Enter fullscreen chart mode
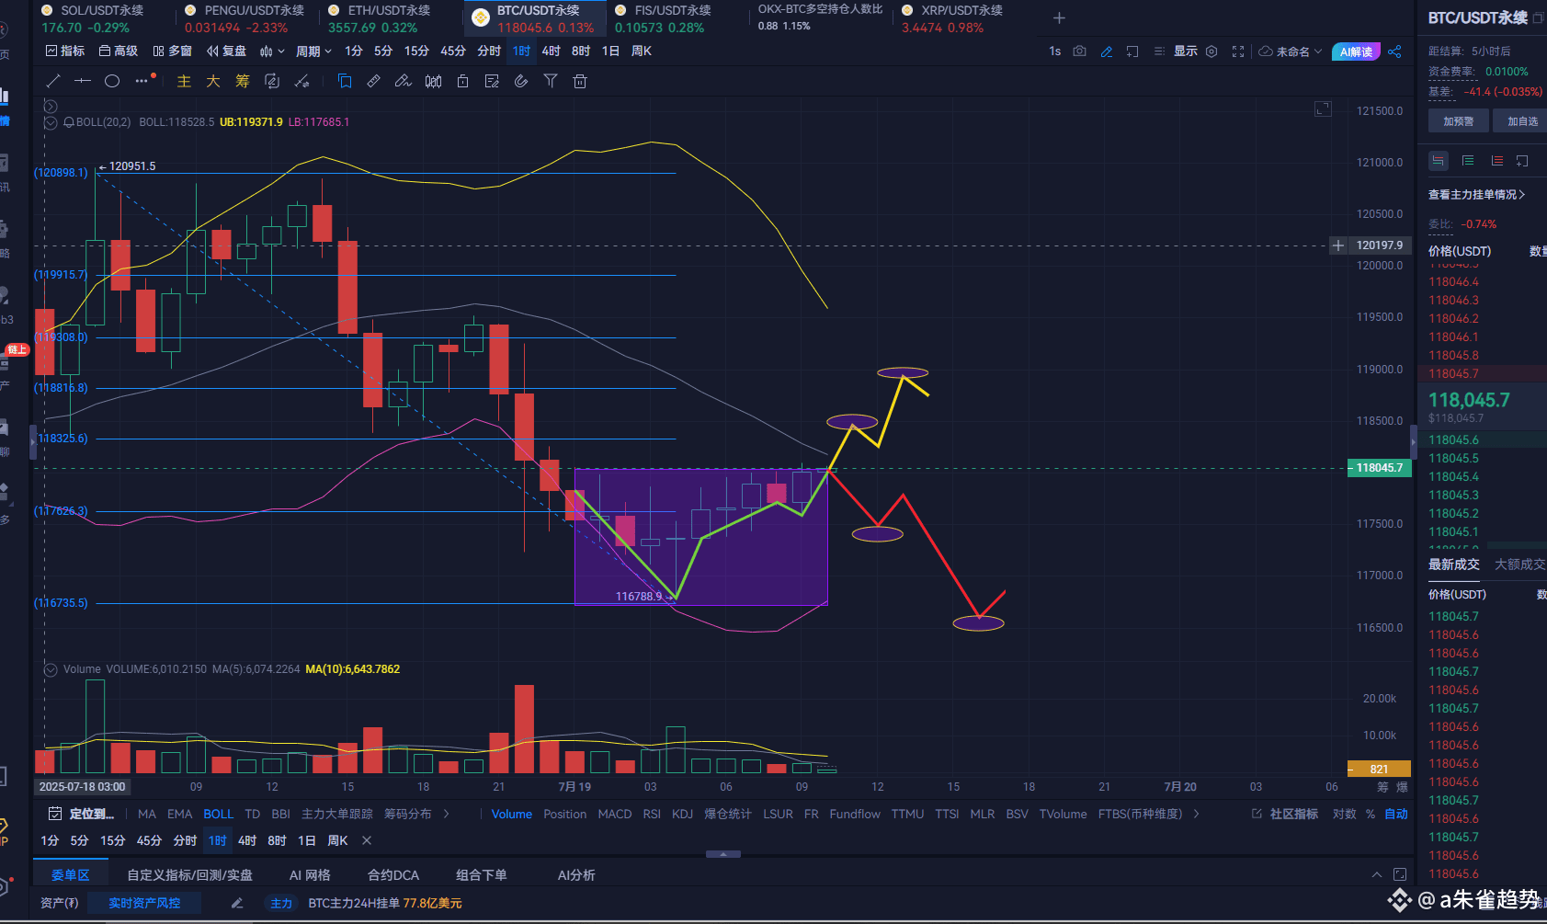Image resolution: width=1547 pixels, height=924 pixels. pos(1238,51)
